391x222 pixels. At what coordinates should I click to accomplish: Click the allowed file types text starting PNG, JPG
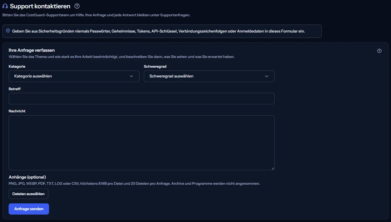pos(134,184)
